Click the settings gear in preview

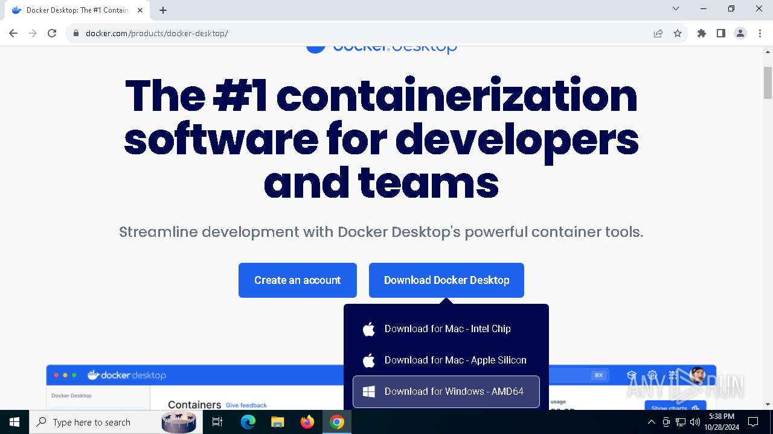(652, 375)
